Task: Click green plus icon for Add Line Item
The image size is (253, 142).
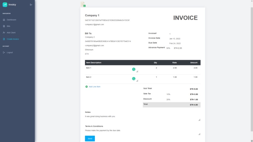Action: click(87, 87)
